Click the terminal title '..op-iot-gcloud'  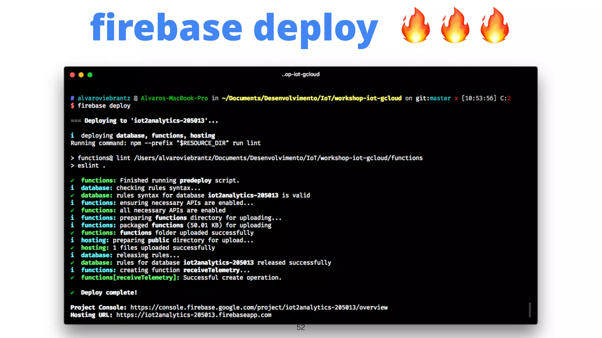(301, 74)
